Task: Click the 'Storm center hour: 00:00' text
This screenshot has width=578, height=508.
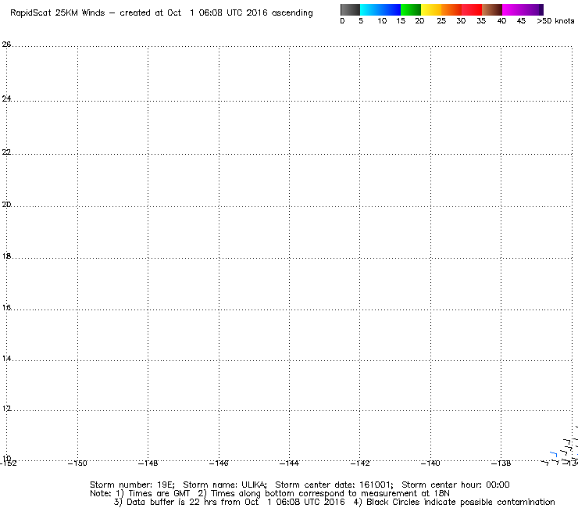Action: click(455, 485)
